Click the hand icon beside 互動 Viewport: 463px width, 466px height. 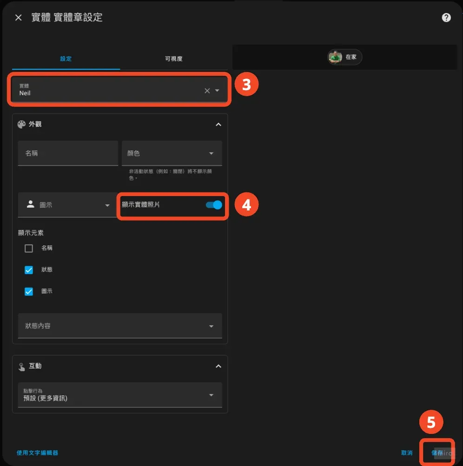coord(20,366)
